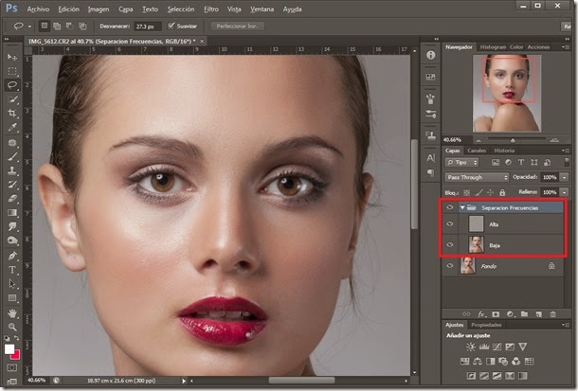
Task: Select the Spot Healing Brush tool
Action: point(12,142)
